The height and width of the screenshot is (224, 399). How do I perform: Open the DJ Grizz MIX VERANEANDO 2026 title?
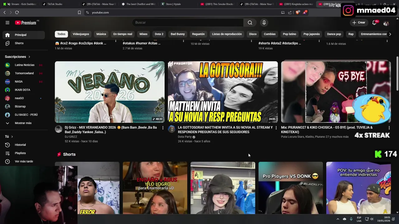pos(111,130)
